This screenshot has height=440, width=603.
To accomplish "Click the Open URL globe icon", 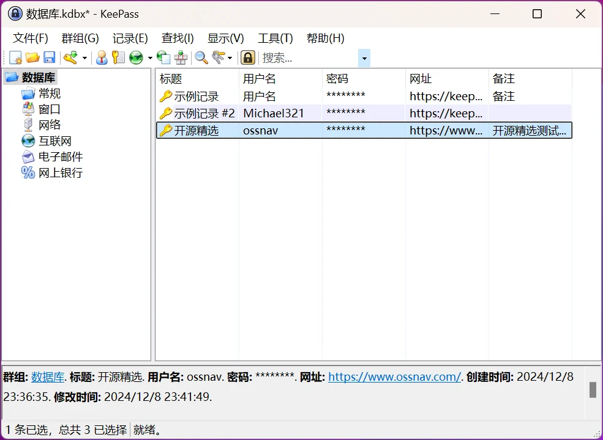I will (x=136, y=58).
